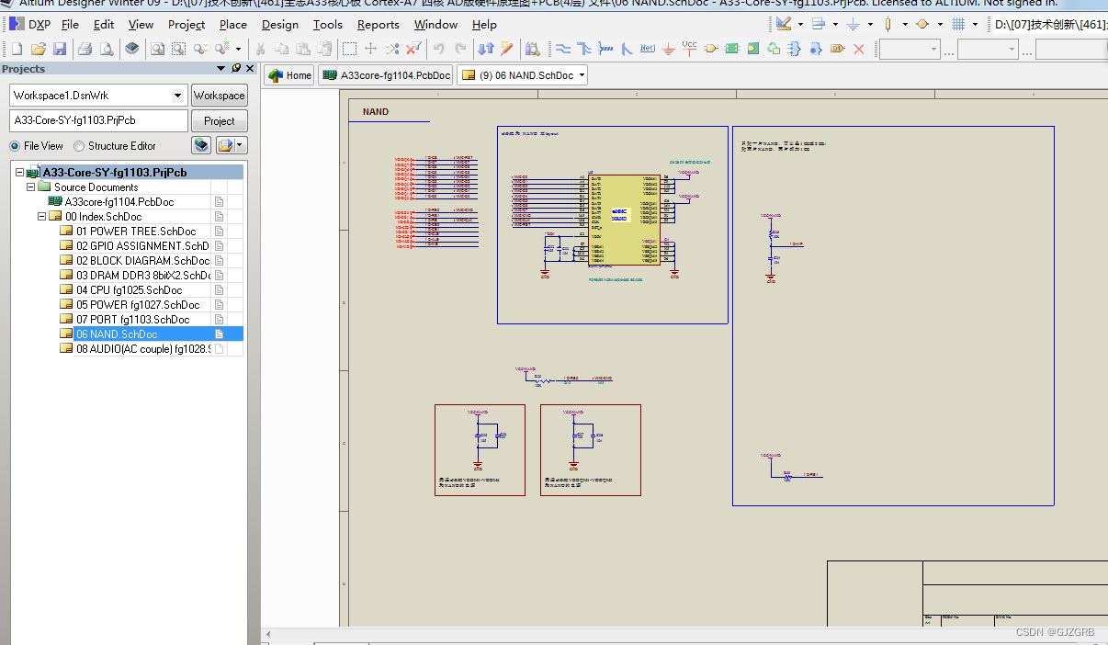Collapse the Source Documents folder
Screen dimensions: 1108x645
point(31,187)
